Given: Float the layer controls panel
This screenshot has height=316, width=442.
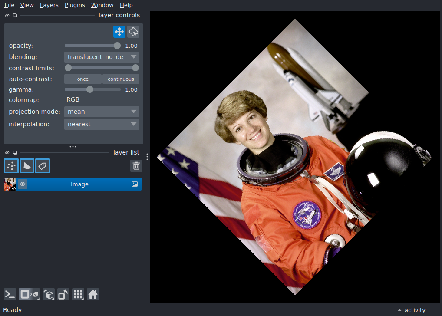Looking at the screenshot, I should pyautogui.click(x=15, y=16).
